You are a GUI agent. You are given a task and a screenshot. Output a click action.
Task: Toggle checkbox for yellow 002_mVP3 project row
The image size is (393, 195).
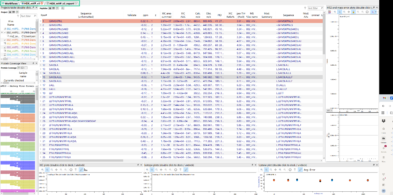[5, 44]
